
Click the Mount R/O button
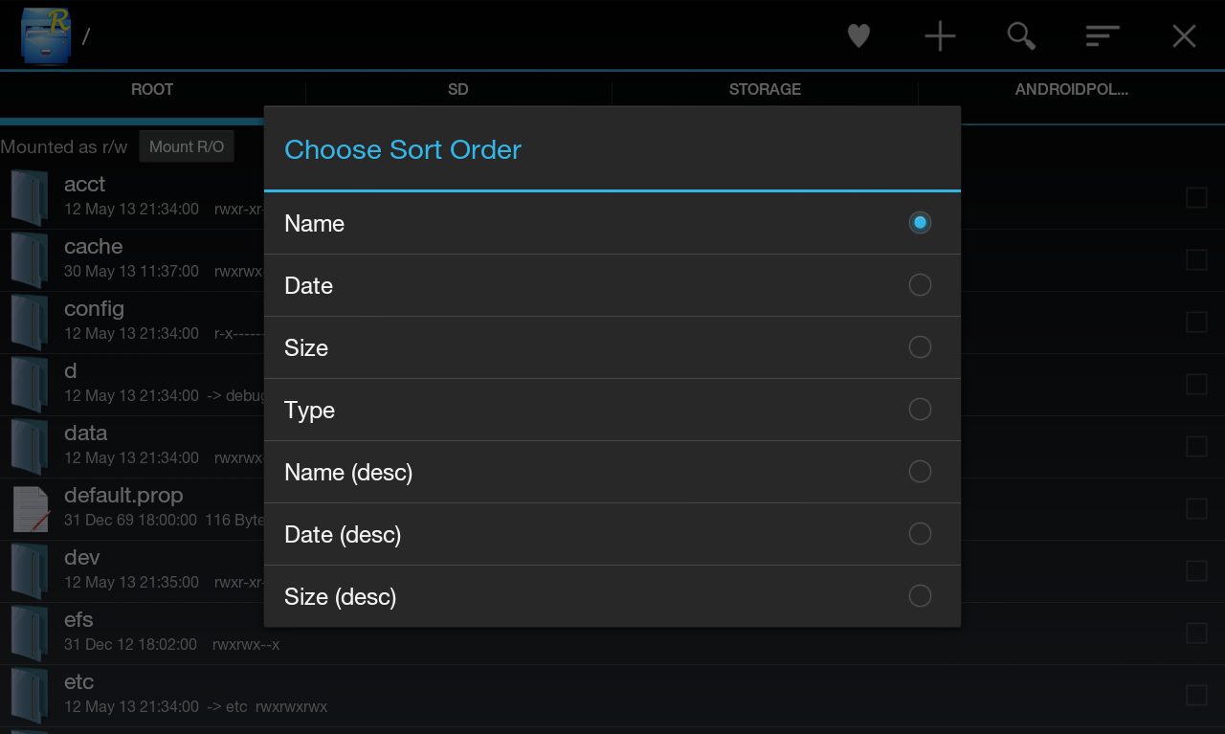187,146
